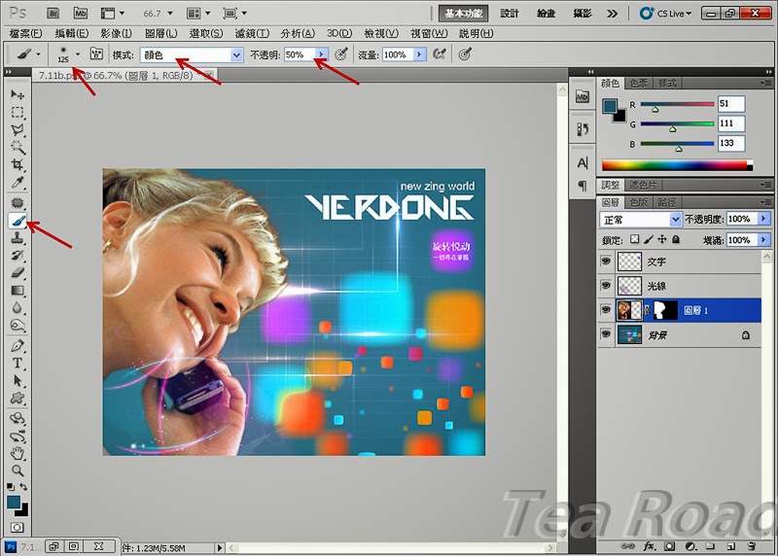The height and width of the screenshot is (556, 778).
Task: Open layer opacity slider arrow
Action: [763, 219]
